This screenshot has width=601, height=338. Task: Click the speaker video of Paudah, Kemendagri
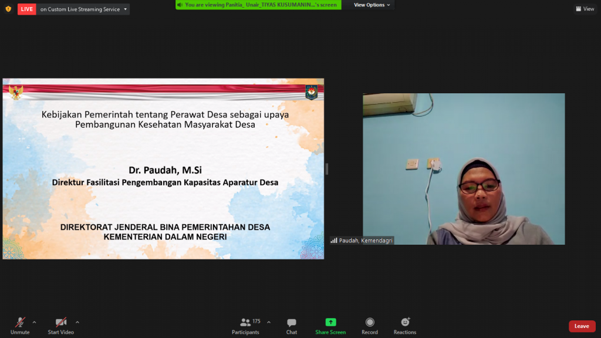[x=464, y=169]
